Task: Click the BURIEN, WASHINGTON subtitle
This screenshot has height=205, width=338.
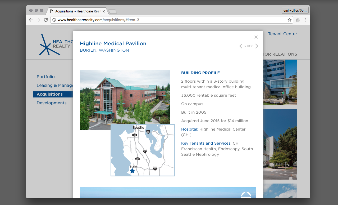Action: (x=104, y=50)
